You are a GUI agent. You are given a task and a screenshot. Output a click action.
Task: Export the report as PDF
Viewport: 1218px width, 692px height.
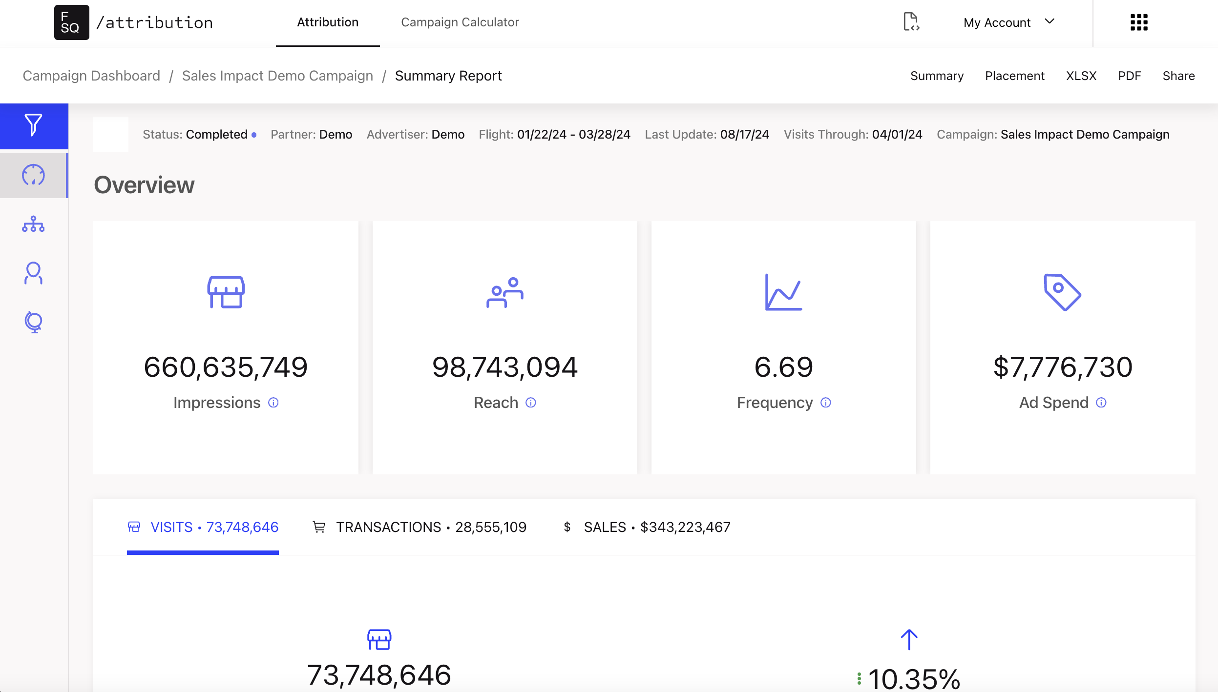point(1129,76)
